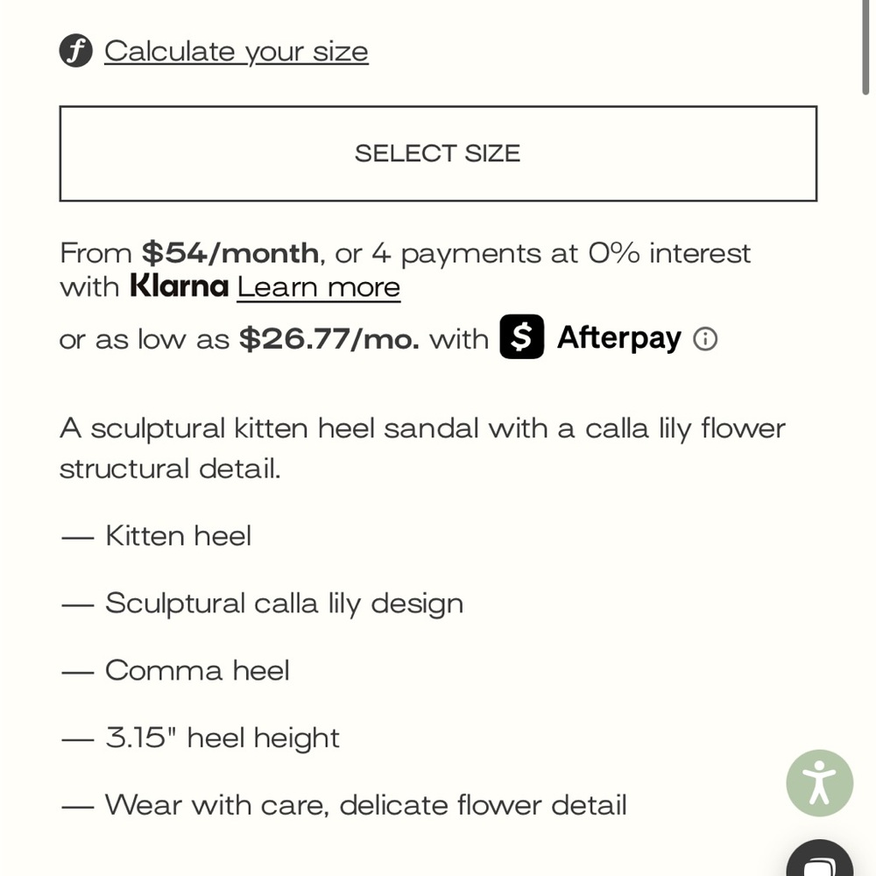Viewport: 876px width, 876px height.
Task: Open the SELECT SIZE selector
Action: tap(438, 153)
